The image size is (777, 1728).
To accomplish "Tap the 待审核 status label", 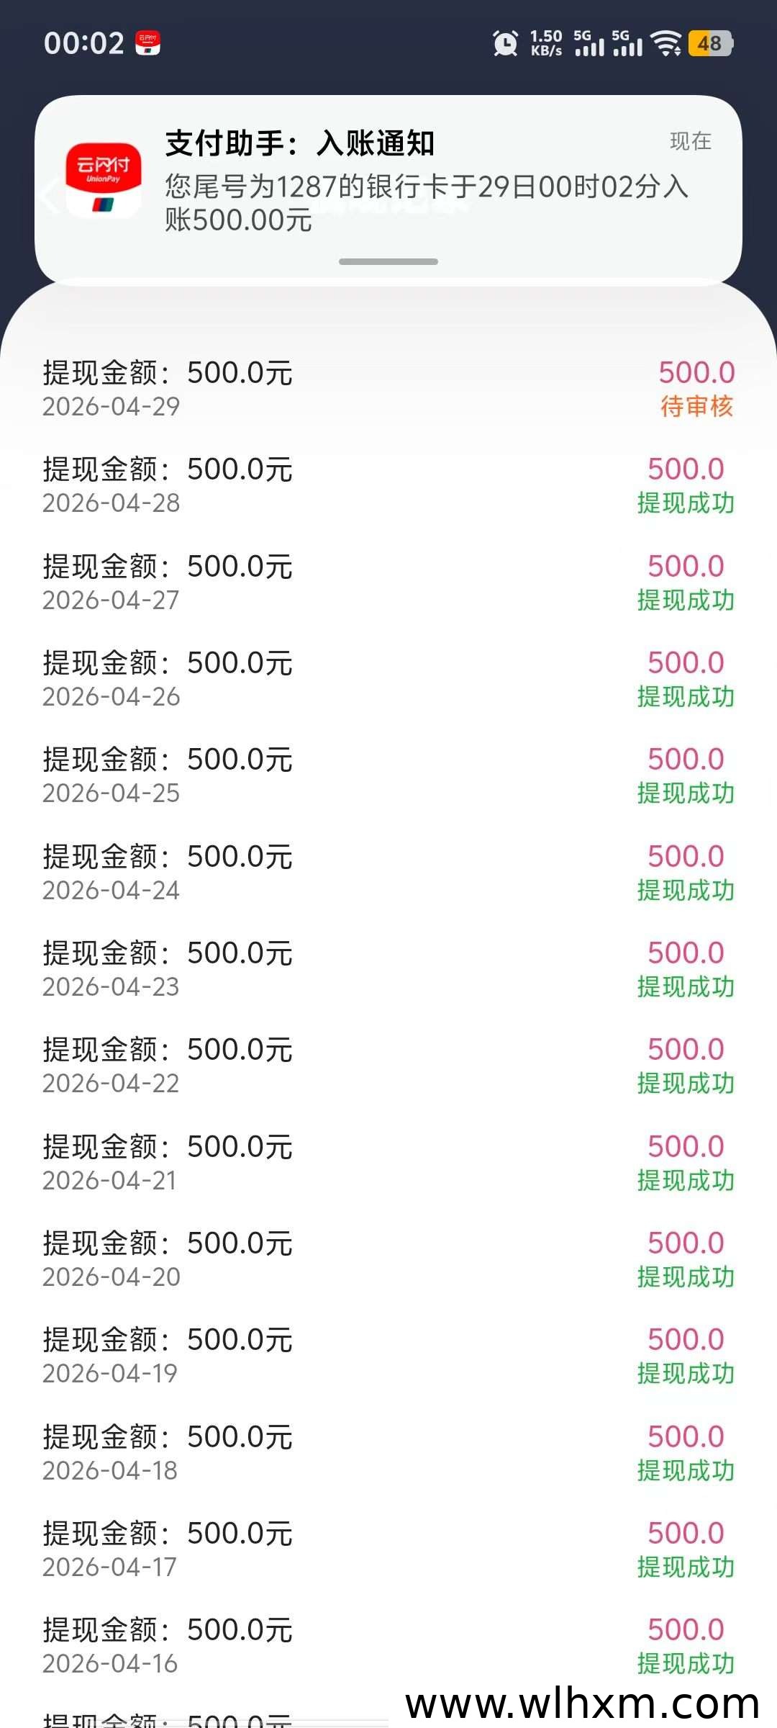I will (x=696, y=407).
